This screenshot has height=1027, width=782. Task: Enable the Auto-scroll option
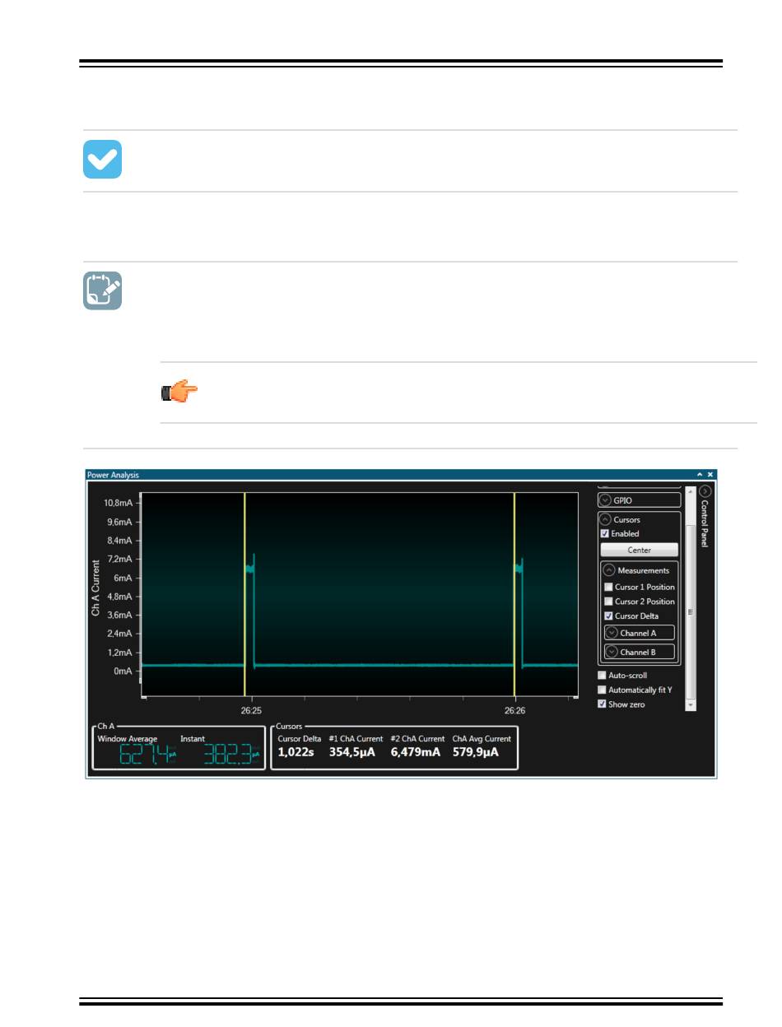tap(602, 676)
